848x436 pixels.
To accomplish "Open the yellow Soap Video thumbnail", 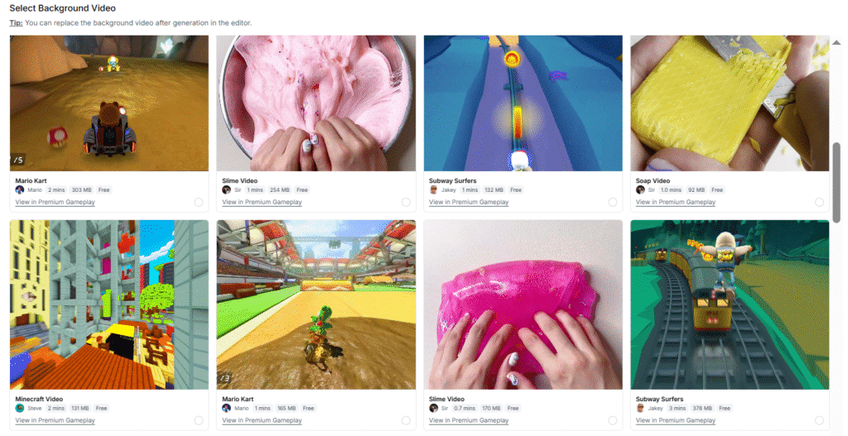I will [x=730, y=103].
